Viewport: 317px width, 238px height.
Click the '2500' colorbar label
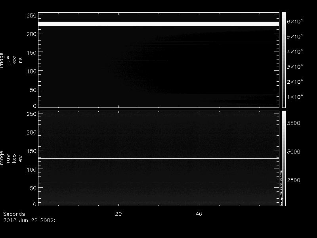pos(294,180)
